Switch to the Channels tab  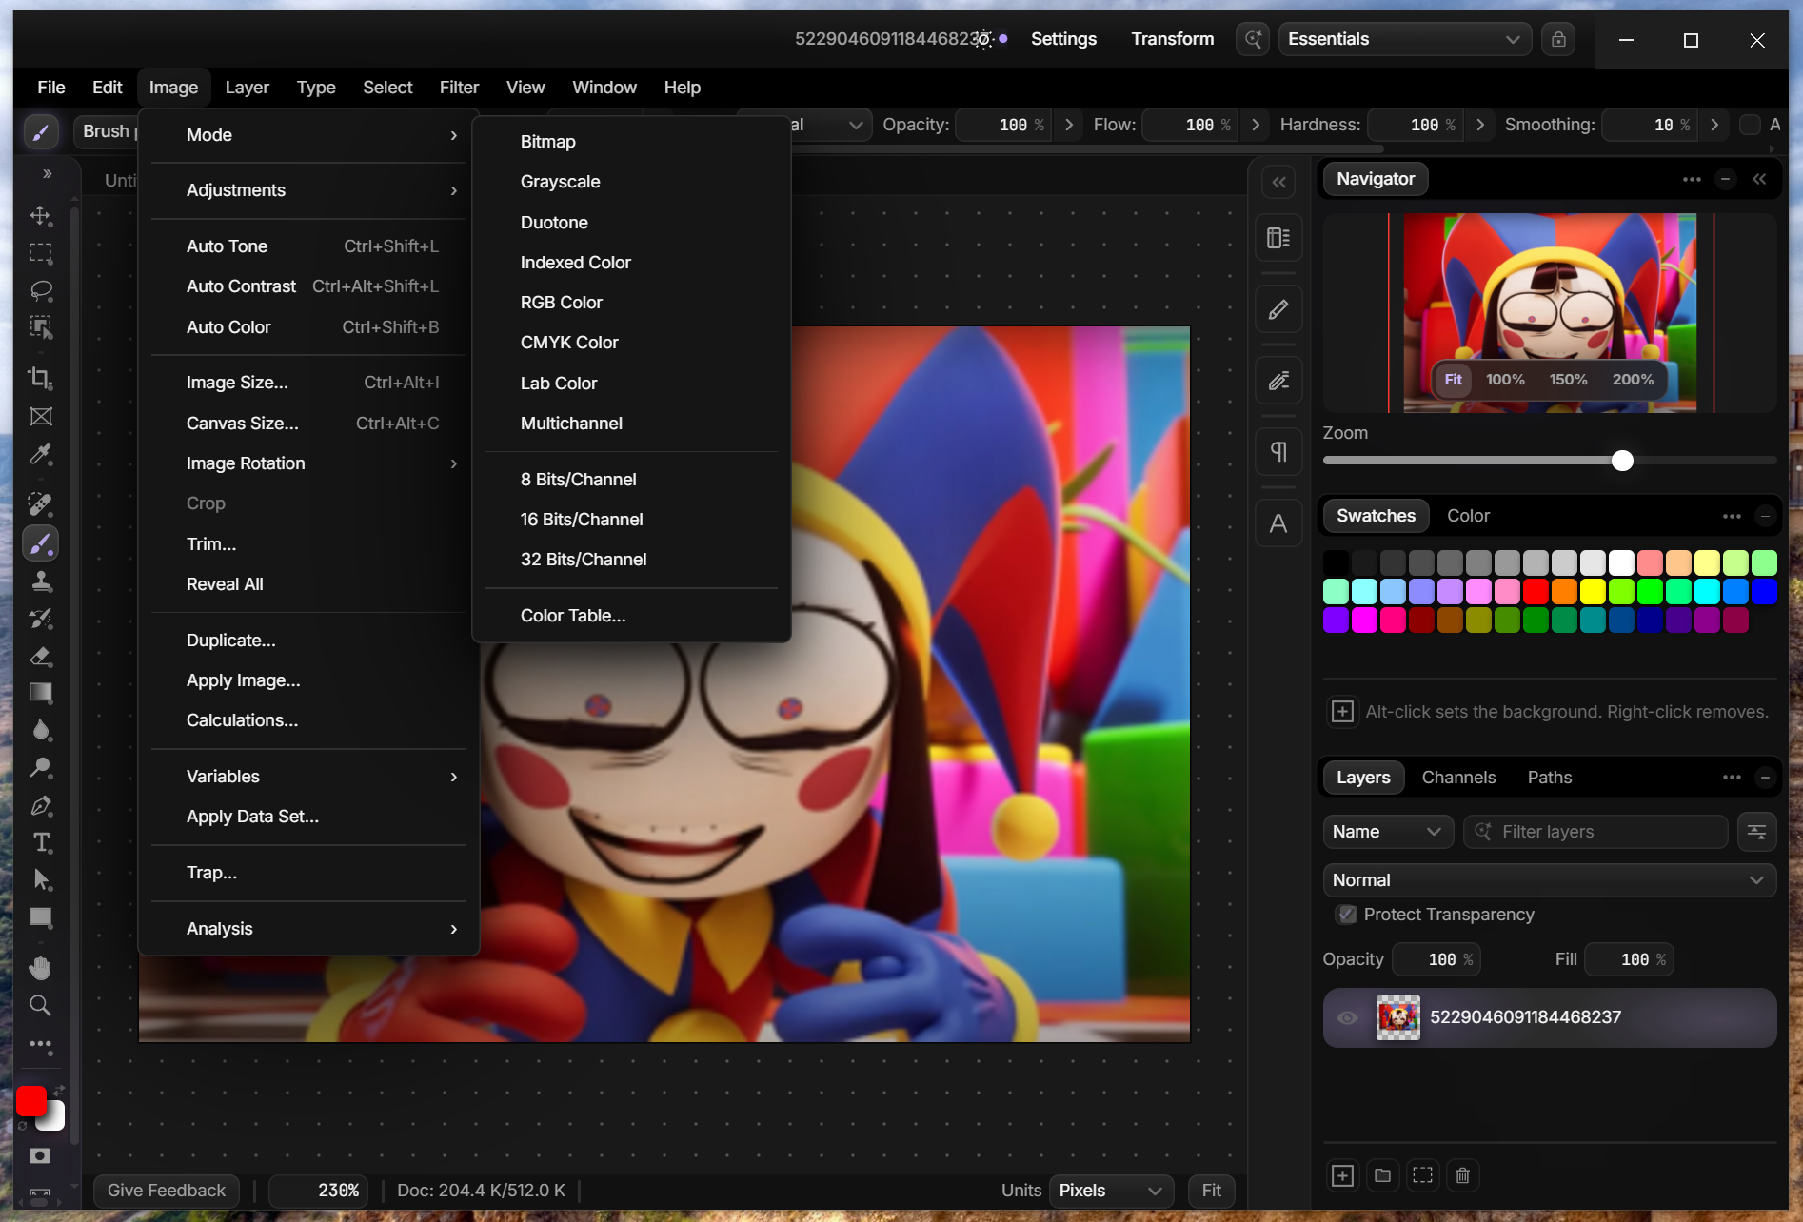(1458, 778)
